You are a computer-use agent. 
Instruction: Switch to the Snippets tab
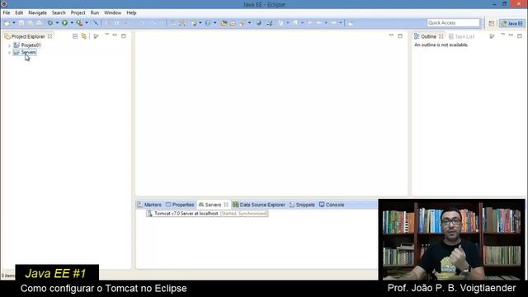302,205
